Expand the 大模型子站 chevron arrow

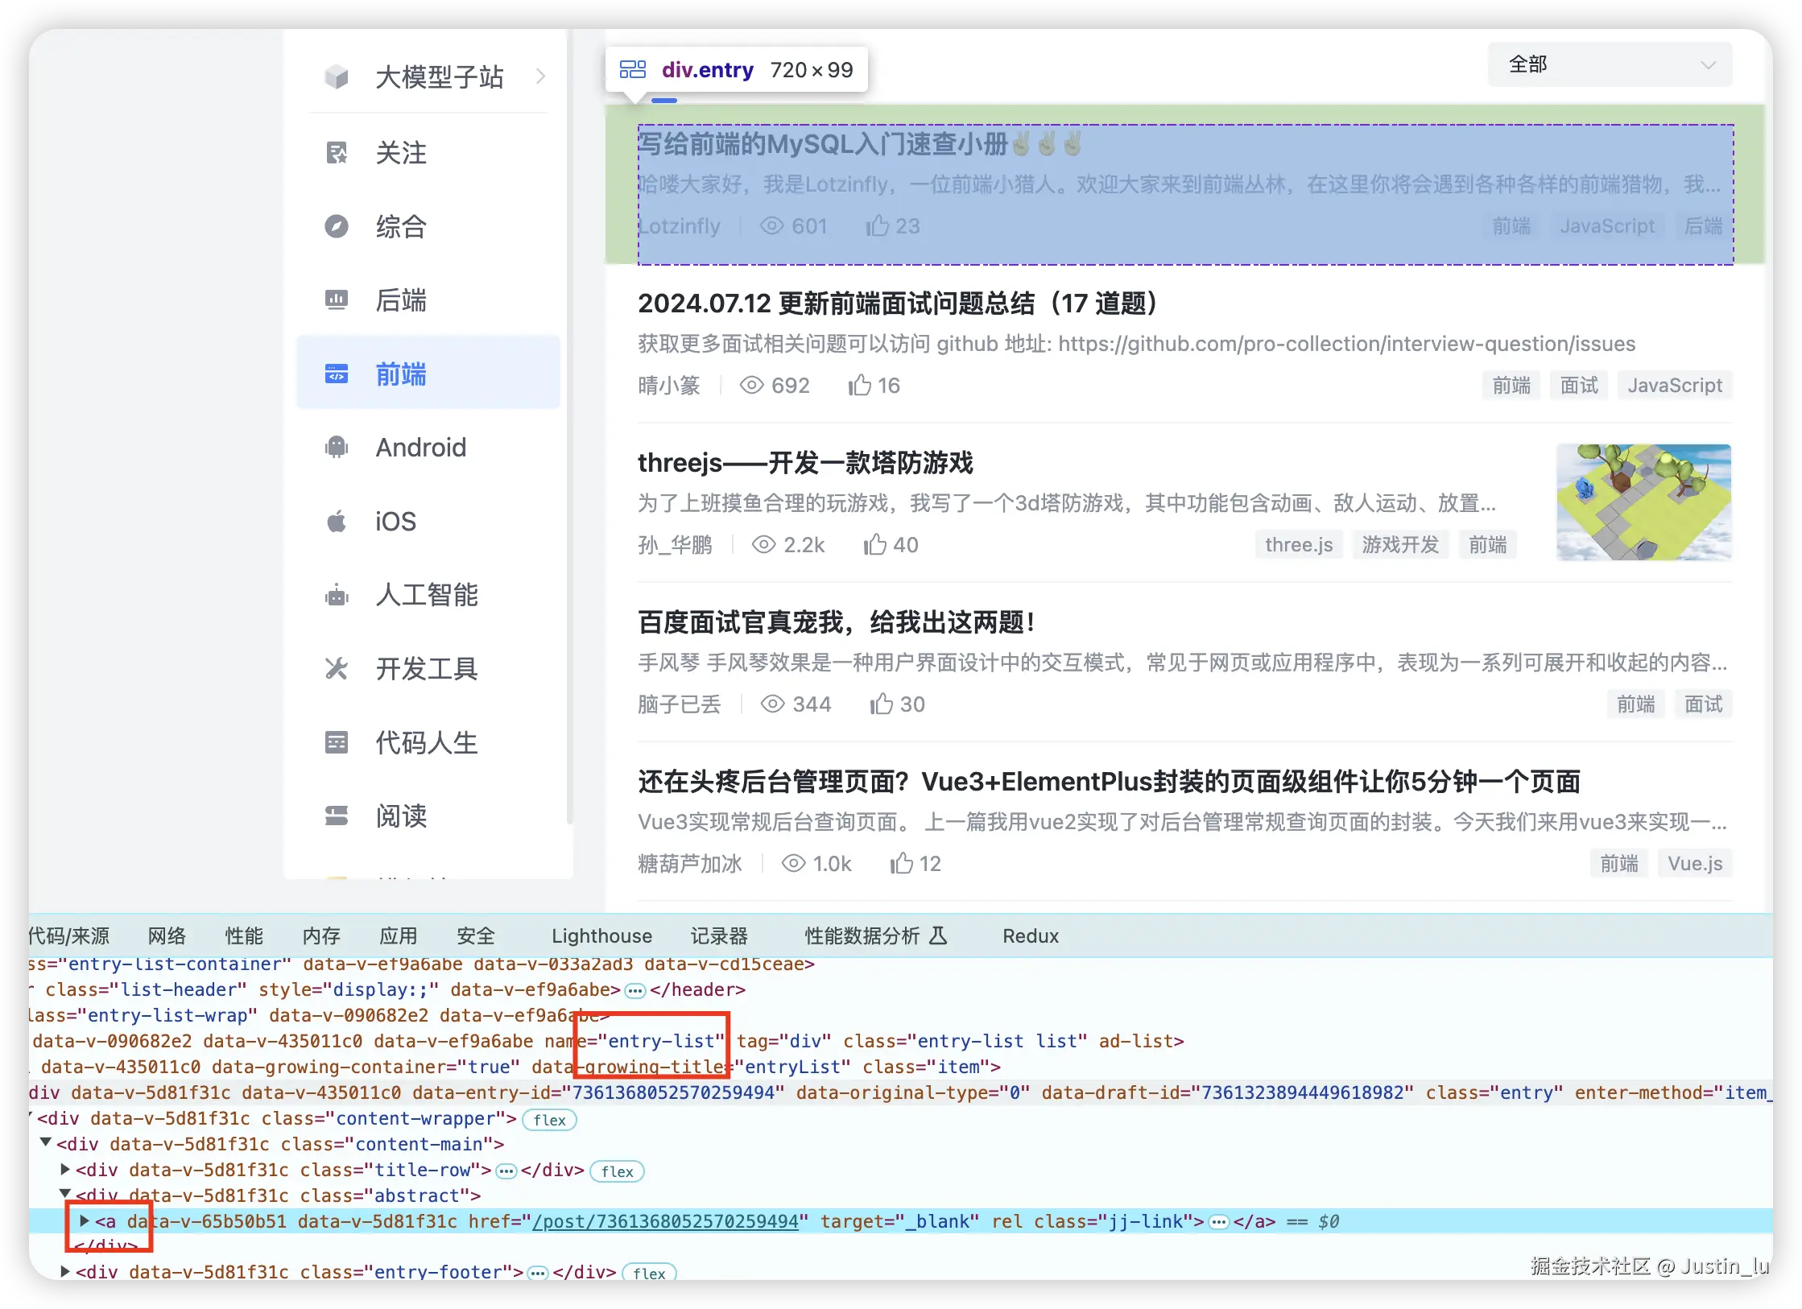coord(541,77)
